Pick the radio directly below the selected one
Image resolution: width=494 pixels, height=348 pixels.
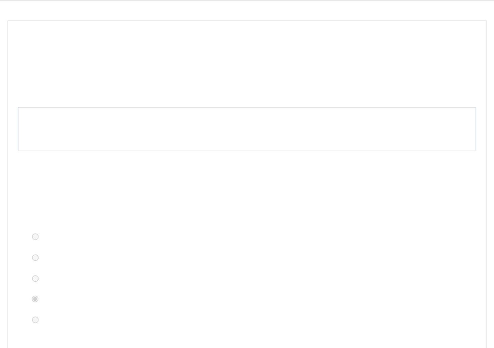tap(35, 320)
